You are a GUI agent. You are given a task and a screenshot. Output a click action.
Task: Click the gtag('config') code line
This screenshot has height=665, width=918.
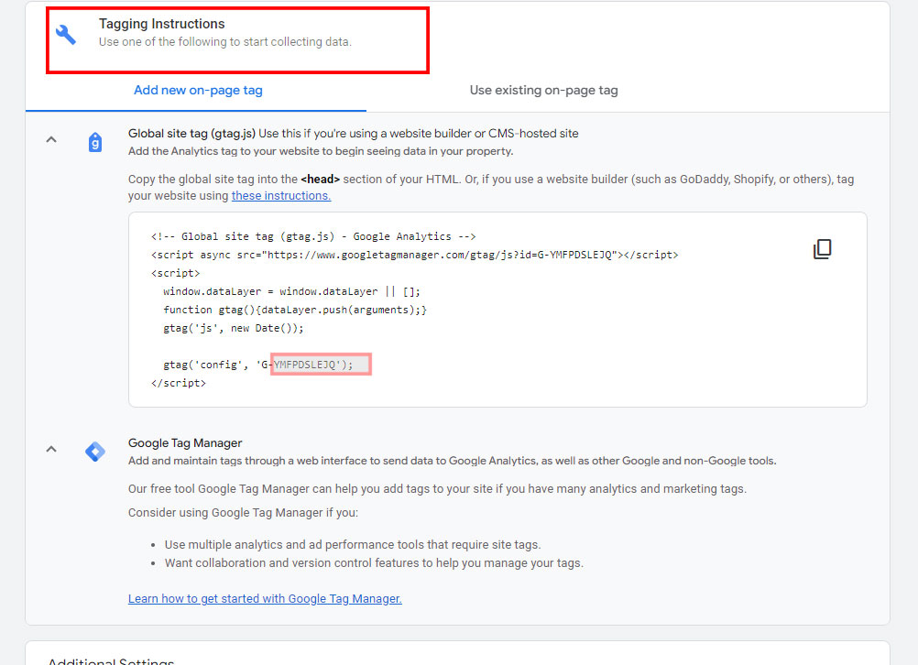tap(258, 365)
